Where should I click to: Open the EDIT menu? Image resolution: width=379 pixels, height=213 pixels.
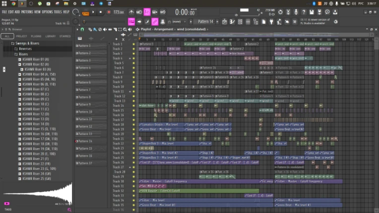pos(11,12)
